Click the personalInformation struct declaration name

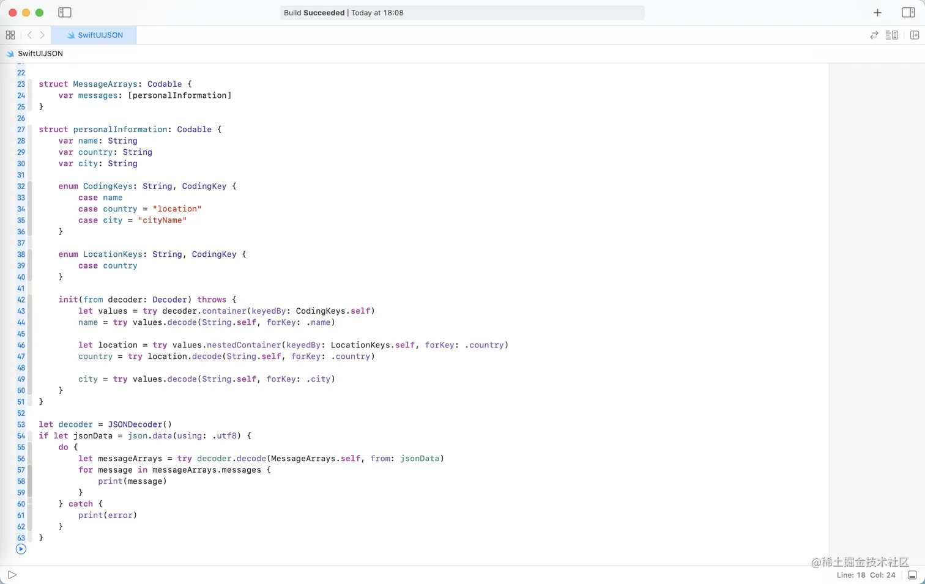(120, 130)
